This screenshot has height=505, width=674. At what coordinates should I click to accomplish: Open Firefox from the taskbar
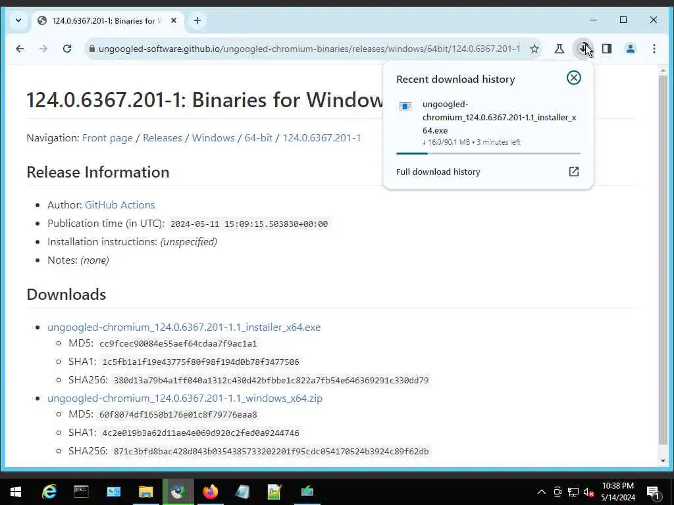pos(210,492)
